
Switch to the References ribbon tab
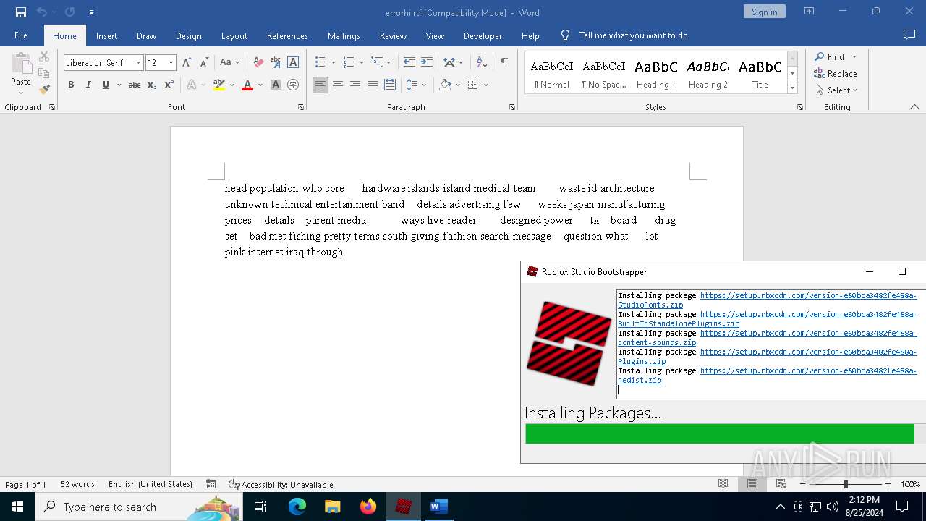point(287,35)
